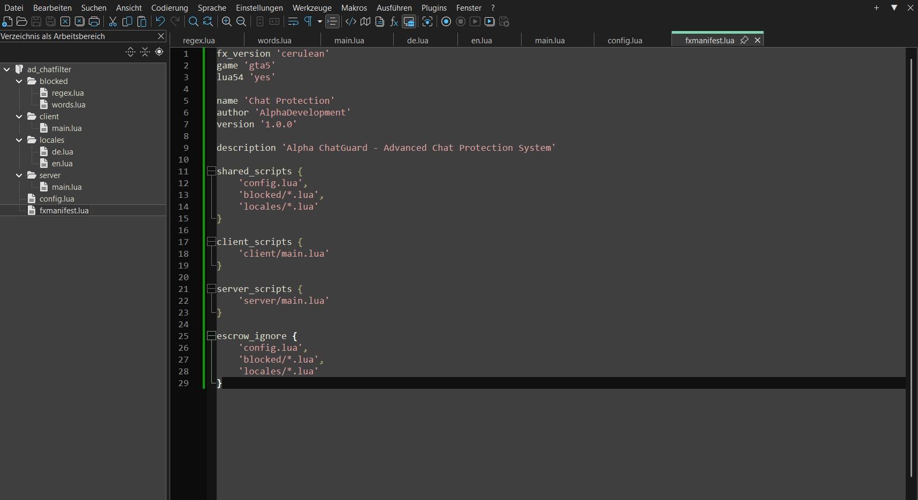Start macro recording with the record icon
The height and width of the screenshot is (500, 918).
tap(446, 22)
